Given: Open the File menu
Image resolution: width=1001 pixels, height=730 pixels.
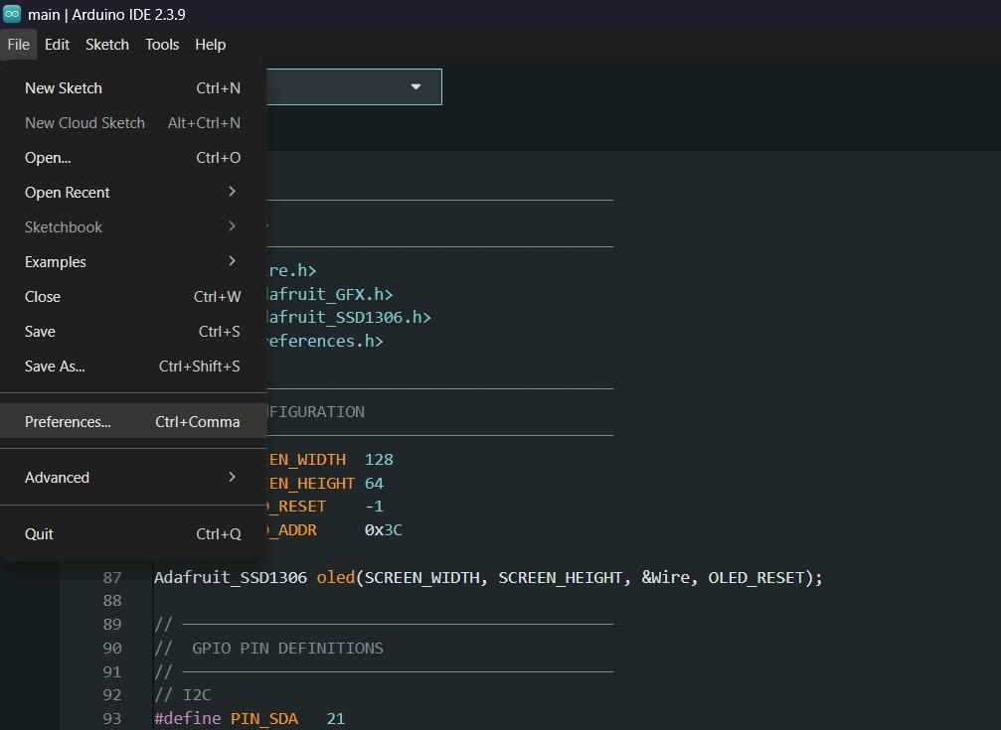Looking at the screenshot, I should 19,45.
